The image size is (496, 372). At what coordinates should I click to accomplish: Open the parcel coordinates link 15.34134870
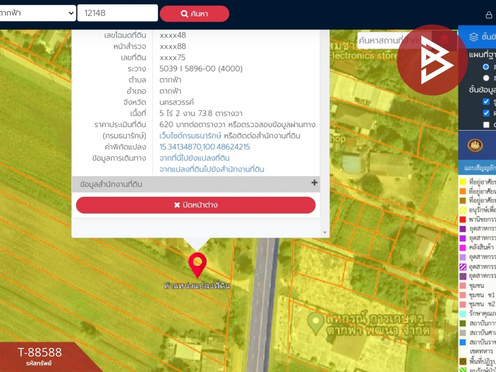[205, 147]
